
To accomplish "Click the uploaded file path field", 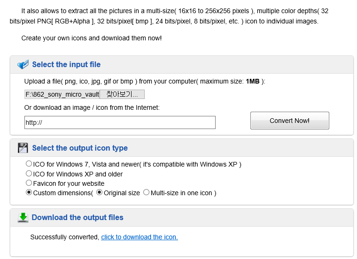I will (62, 94).
